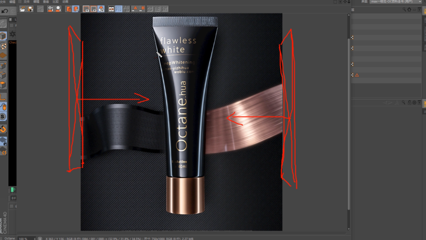The width and height of the screenshot is (426, 240).
Task: Click the grid icon with orange loop
Action: pyautogui.click(x=3, y=151)
